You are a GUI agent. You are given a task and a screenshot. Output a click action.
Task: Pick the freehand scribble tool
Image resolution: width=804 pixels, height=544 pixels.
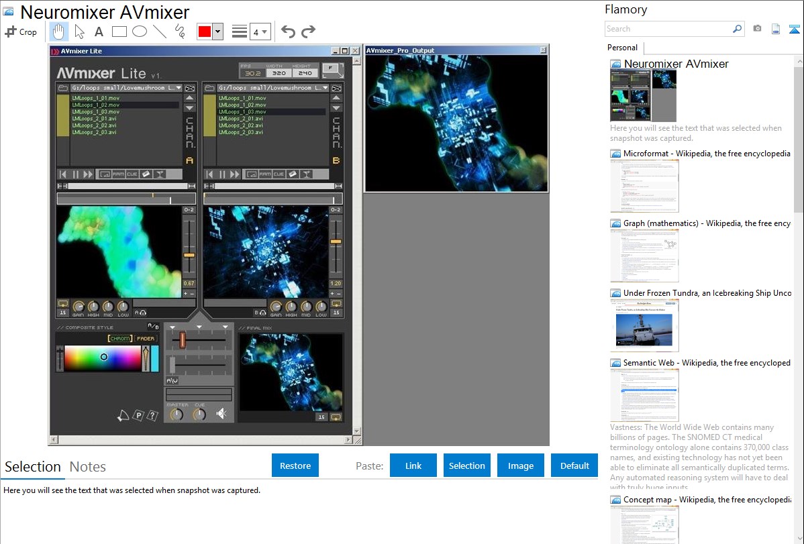[180, 32]
